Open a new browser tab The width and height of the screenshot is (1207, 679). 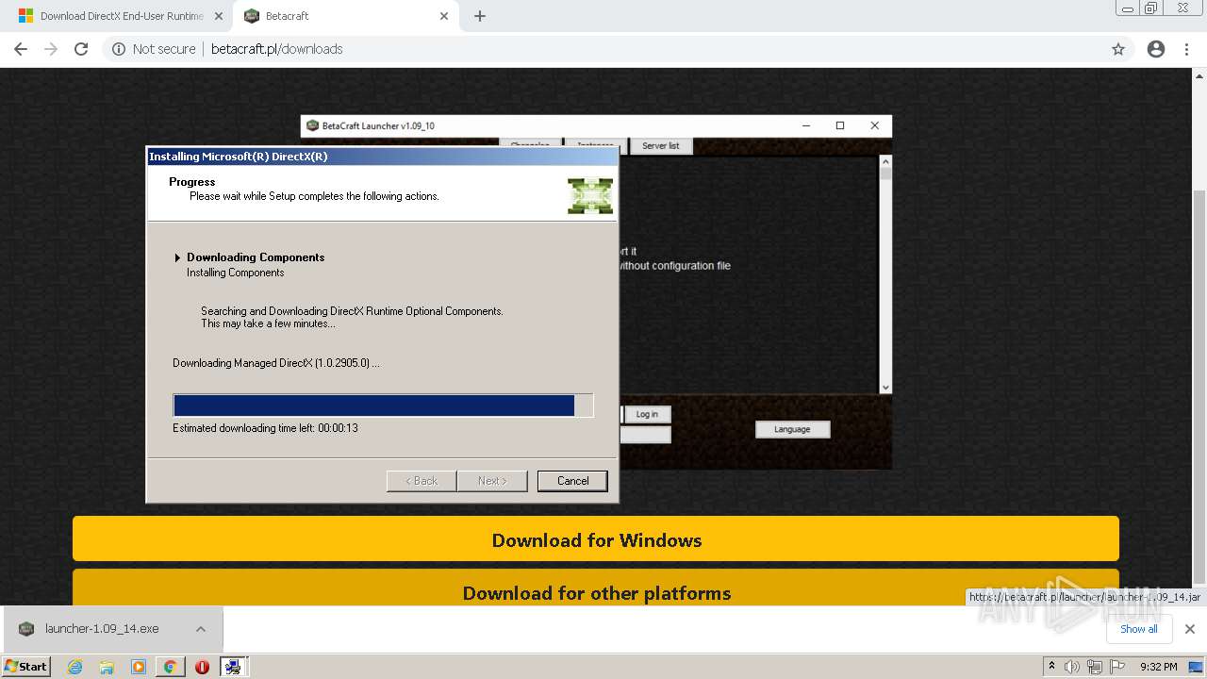coord(480,16)
